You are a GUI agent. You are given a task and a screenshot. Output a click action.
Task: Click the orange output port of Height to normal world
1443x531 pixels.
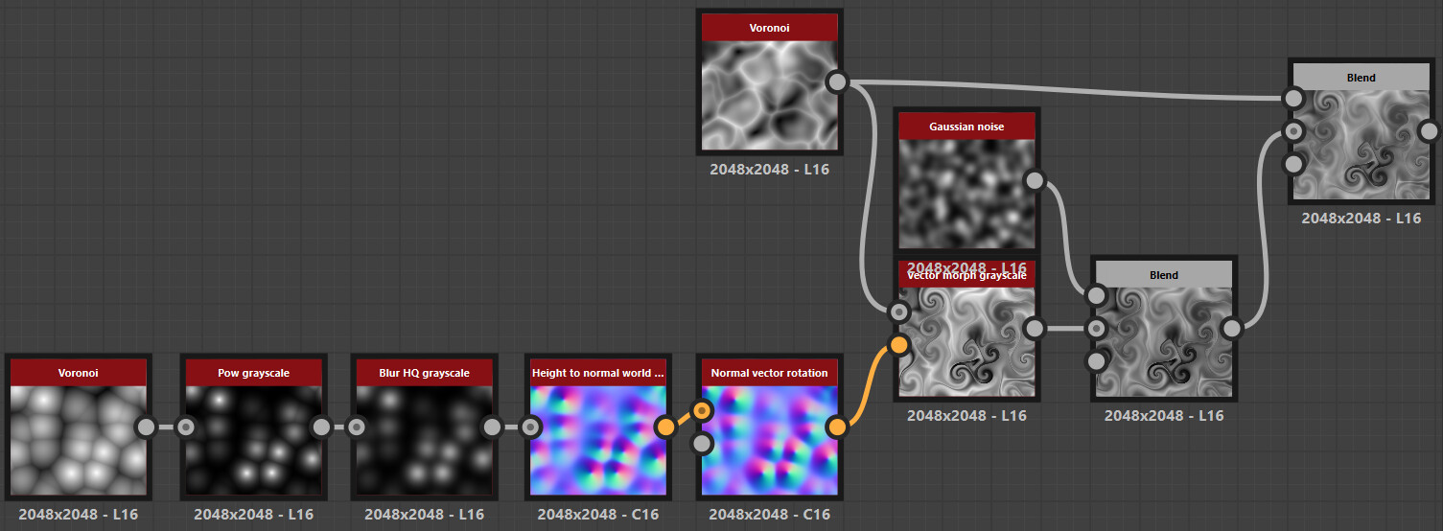pyautogui.click(x=663, y=427)
